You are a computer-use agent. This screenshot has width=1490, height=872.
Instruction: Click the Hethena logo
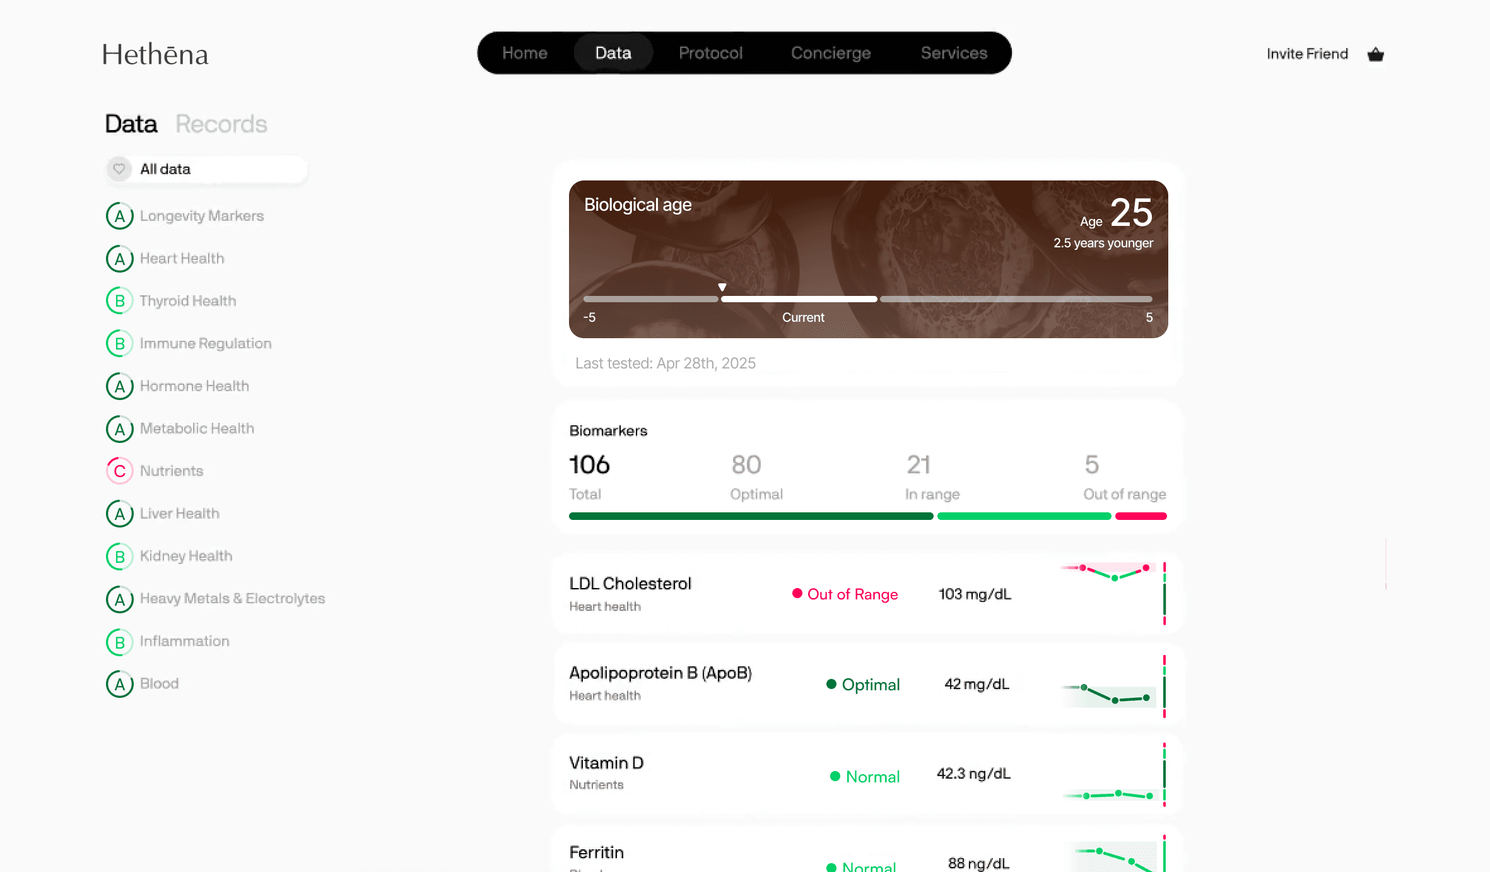pos(155,54)
